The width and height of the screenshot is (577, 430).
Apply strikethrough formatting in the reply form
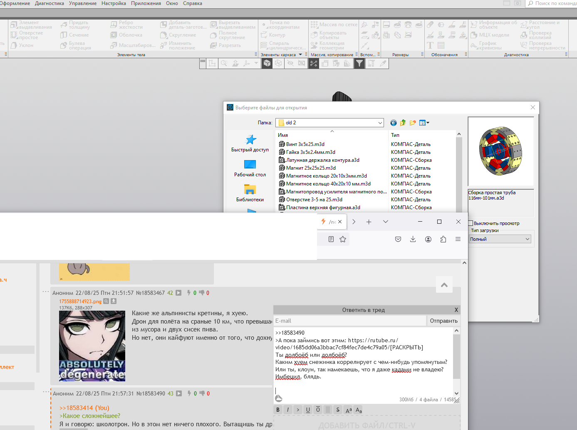338,410
